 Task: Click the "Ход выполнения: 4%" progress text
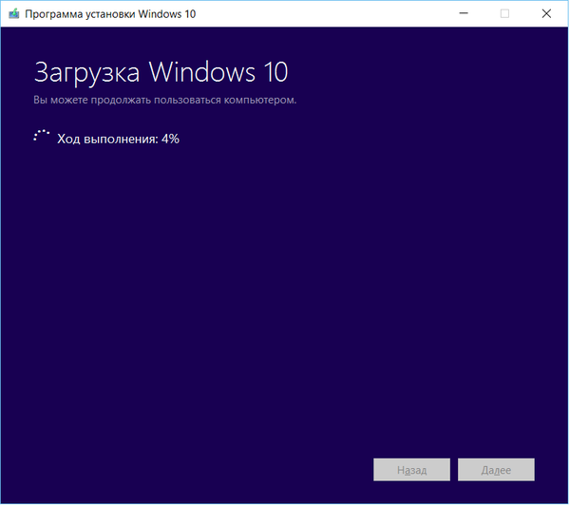[x=118, y=139]
